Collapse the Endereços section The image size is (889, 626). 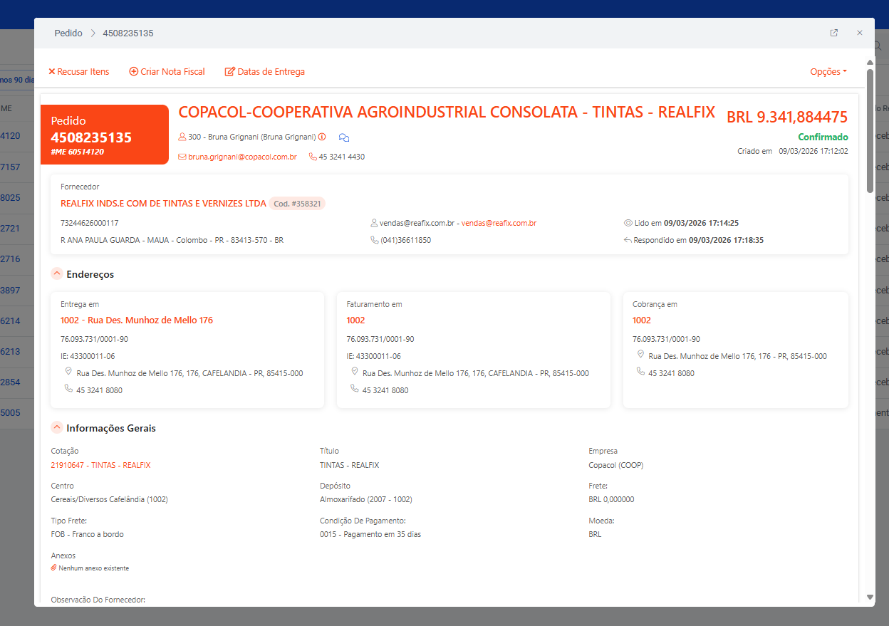pos(57,274)
